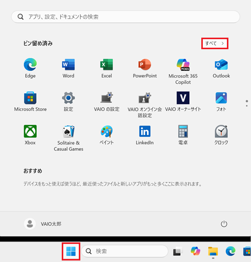Open VAIO太郎 user account menu

point(43,224)
